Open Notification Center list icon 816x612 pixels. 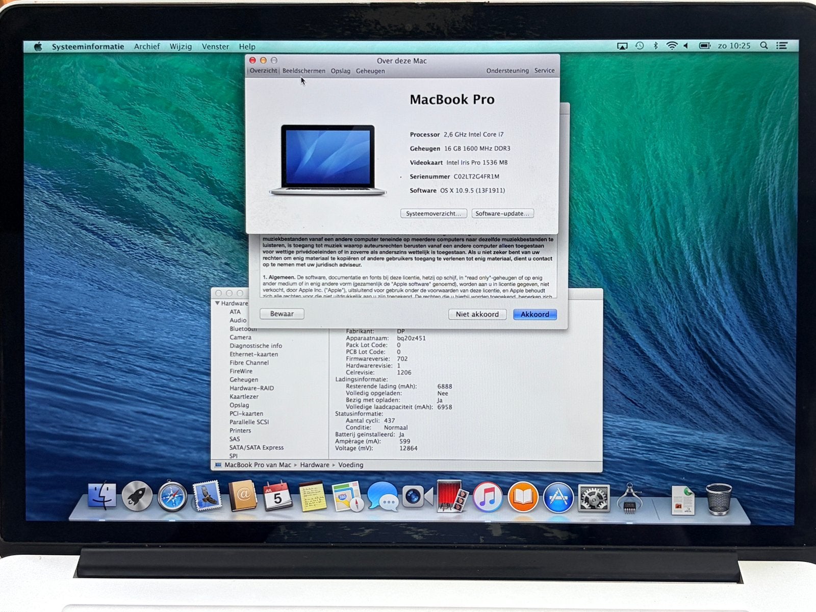(782, 46)
